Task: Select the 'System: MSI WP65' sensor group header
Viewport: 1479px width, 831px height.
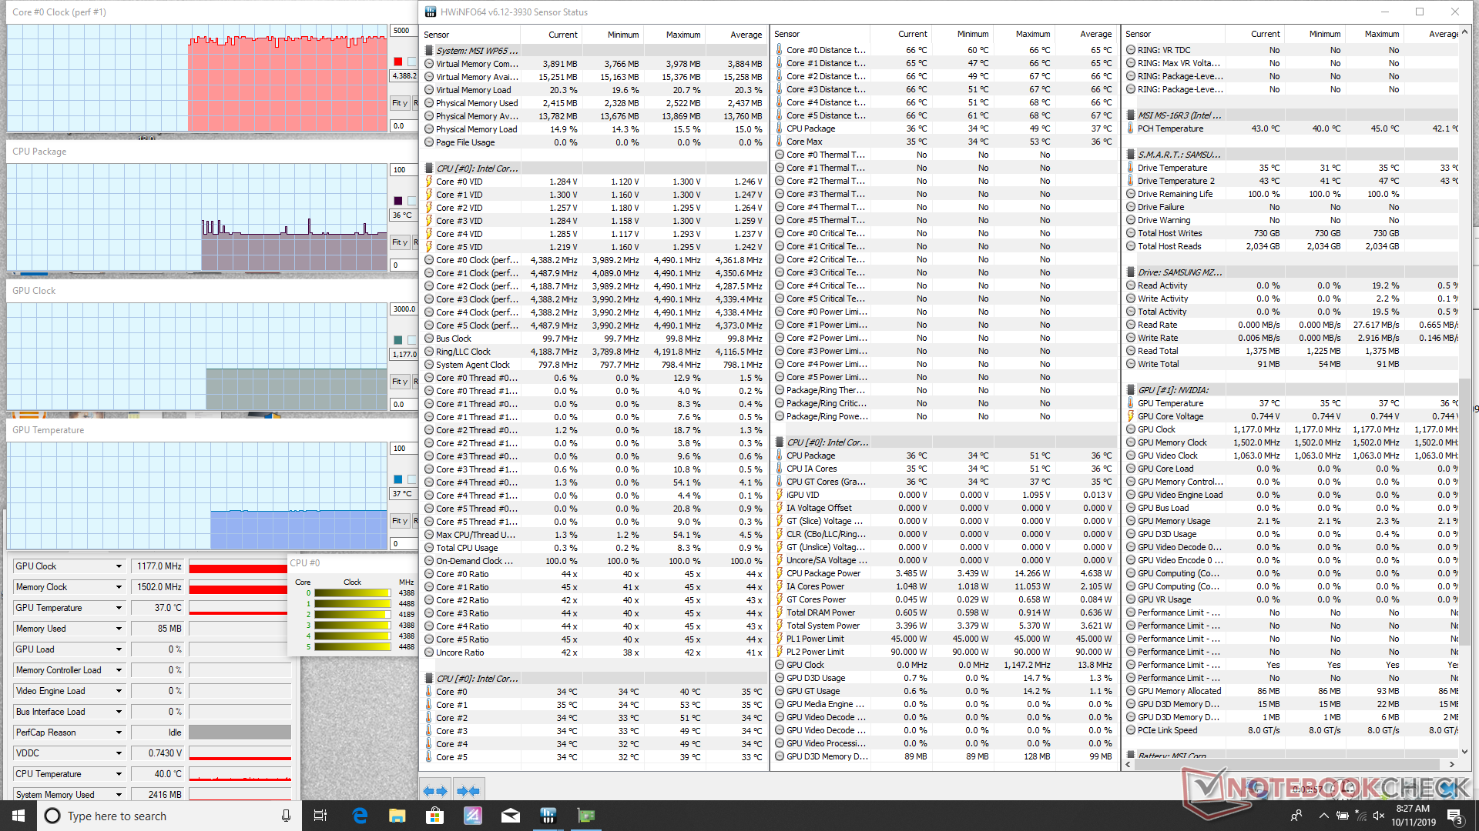Action: pyautogui.click(x=594, y=51)
